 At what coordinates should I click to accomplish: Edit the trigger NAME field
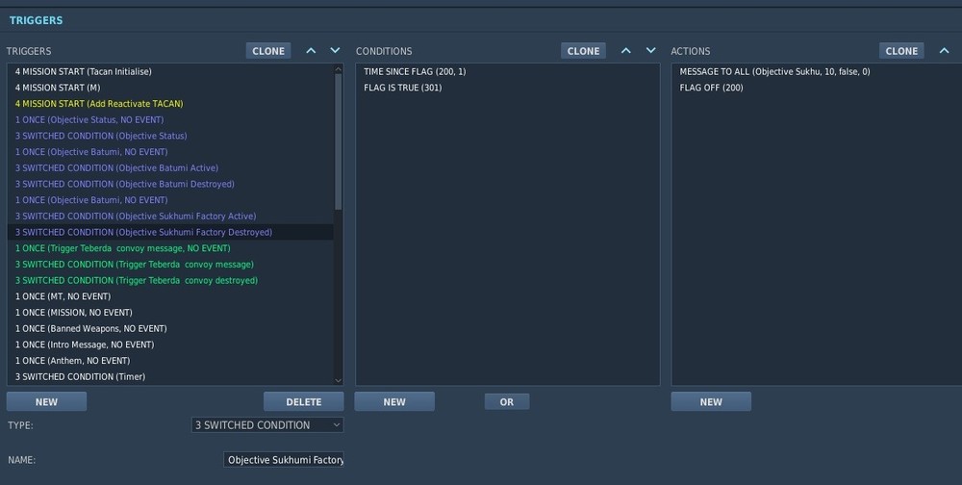click(x=284, y=460)
